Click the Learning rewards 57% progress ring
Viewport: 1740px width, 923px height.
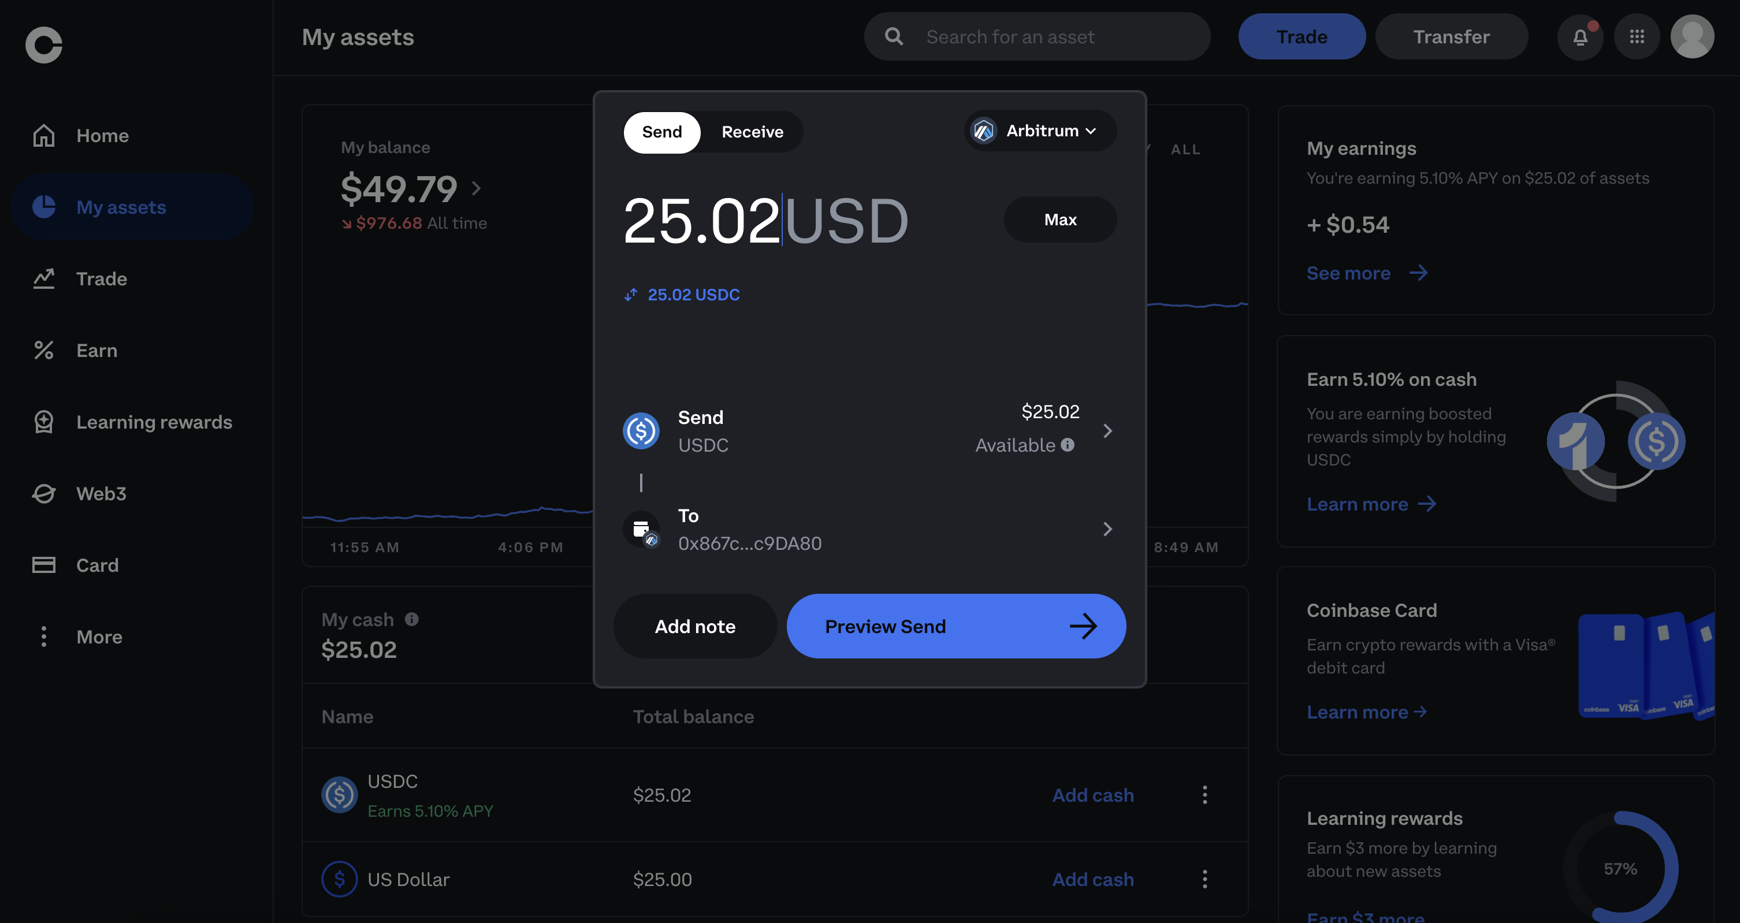[1620, 869]
